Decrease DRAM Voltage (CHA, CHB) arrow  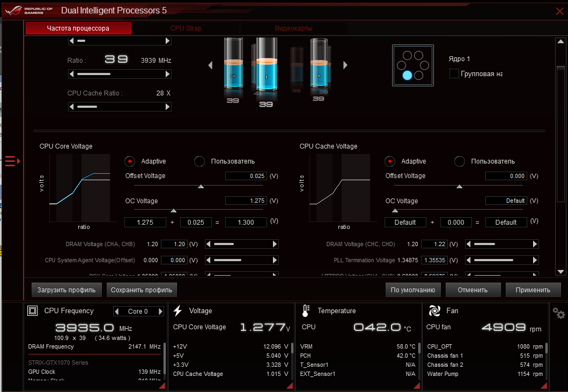click(208, 244)
